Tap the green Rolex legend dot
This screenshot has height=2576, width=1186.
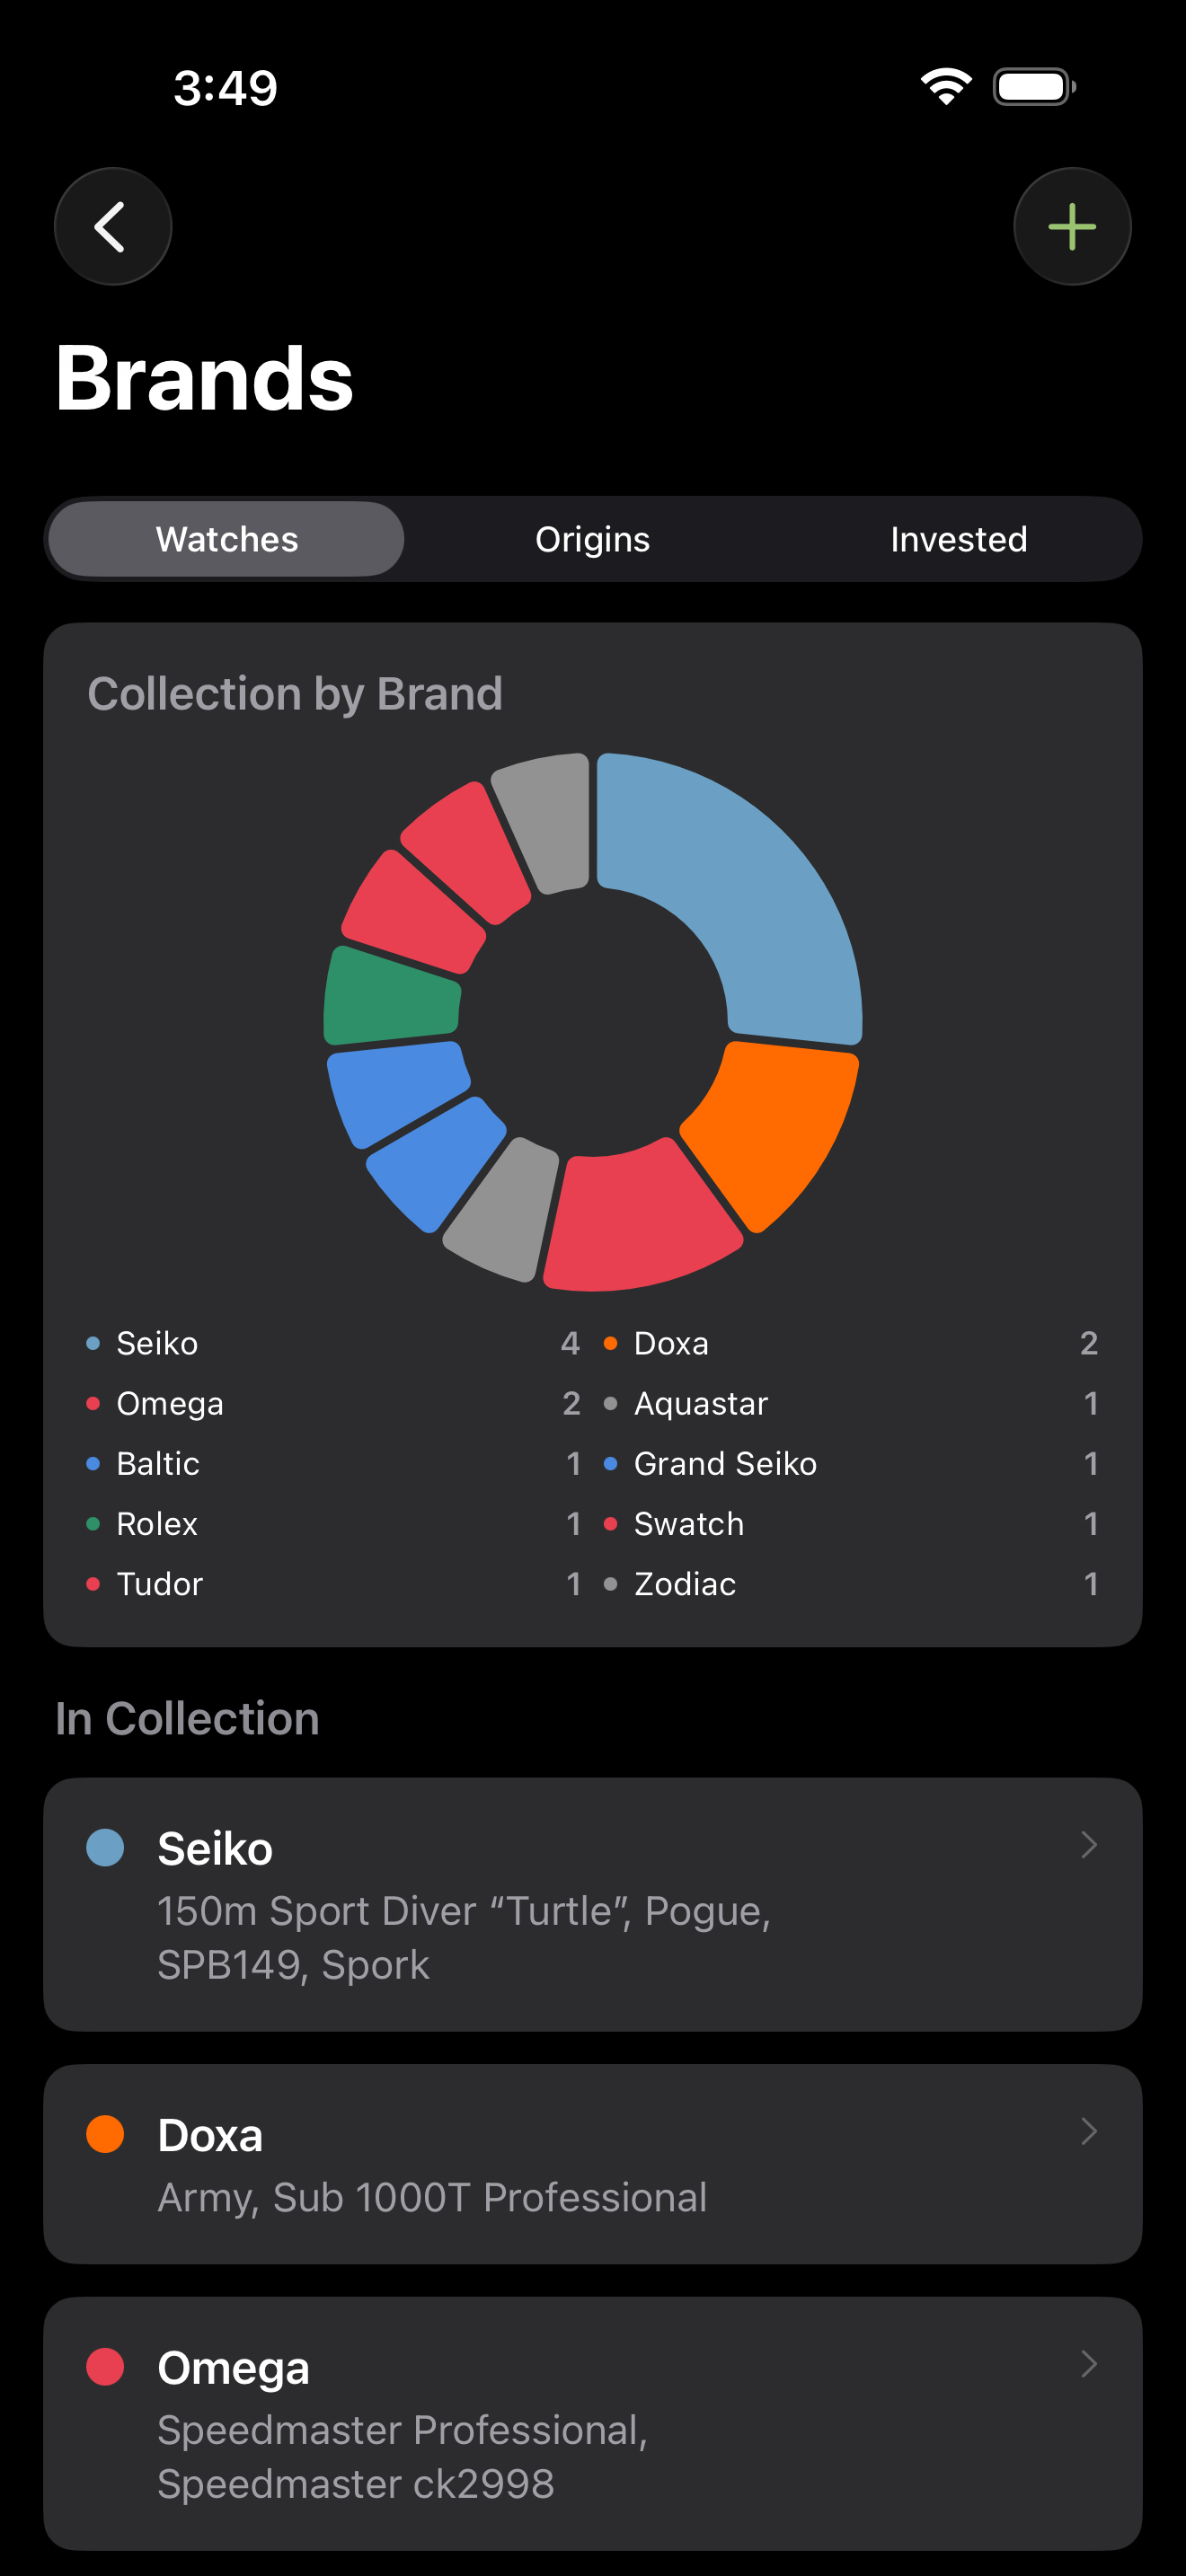click(93, 1523)
